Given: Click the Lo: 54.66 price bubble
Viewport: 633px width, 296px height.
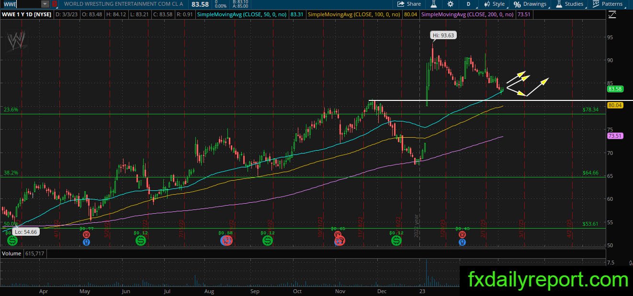Looking at the screenshot, I should coord(25,231).
